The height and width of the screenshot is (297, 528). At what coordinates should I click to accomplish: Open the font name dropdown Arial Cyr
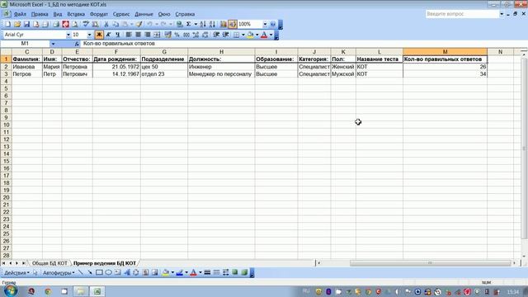click(68, 35)
